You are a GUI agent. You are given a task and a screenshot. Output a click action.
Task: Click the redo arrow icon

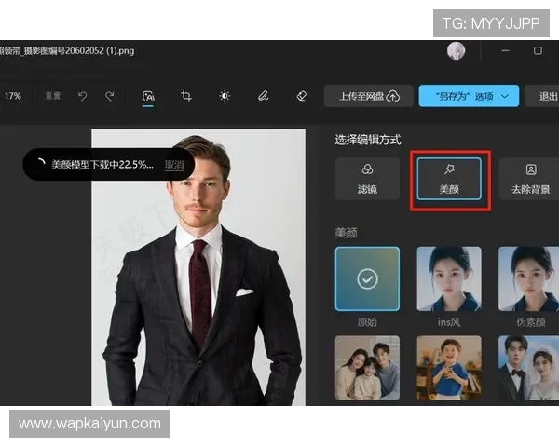coord(109,96)
